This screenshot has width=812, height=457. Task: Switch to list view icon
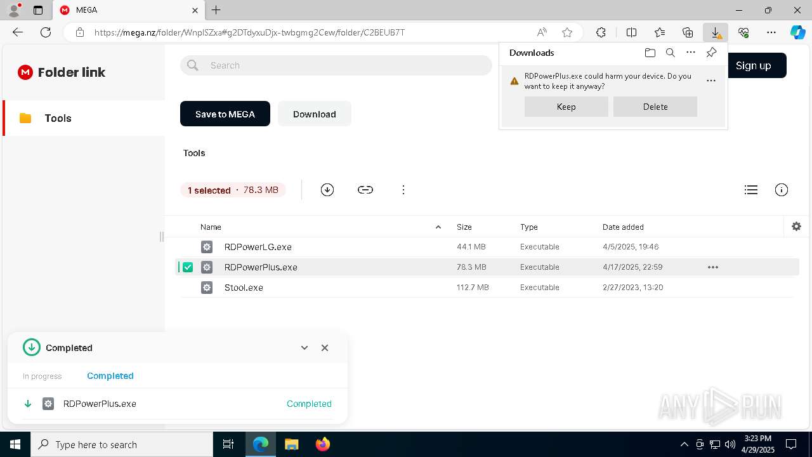tap(751, 190)
